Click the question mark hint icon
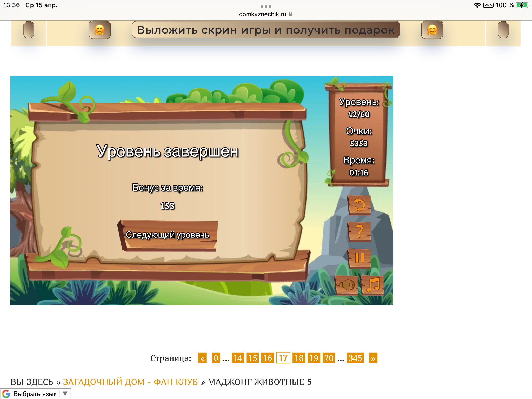Screen dimensions: 532x399 coord(359,231)
